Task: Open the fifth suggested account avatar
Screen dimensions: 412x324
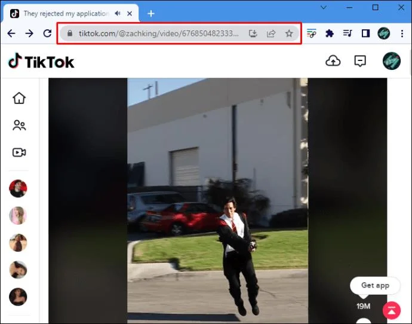Action: (x=18, y=297)
